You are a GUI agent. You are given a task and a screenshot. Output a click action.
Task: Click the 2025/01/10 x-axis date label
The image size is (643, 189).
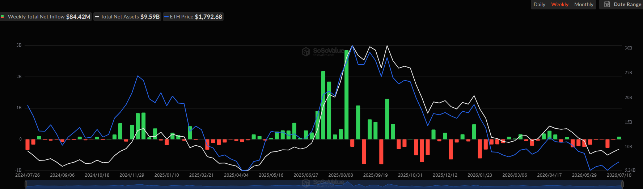pyautogui.click(x=166, y=175)
